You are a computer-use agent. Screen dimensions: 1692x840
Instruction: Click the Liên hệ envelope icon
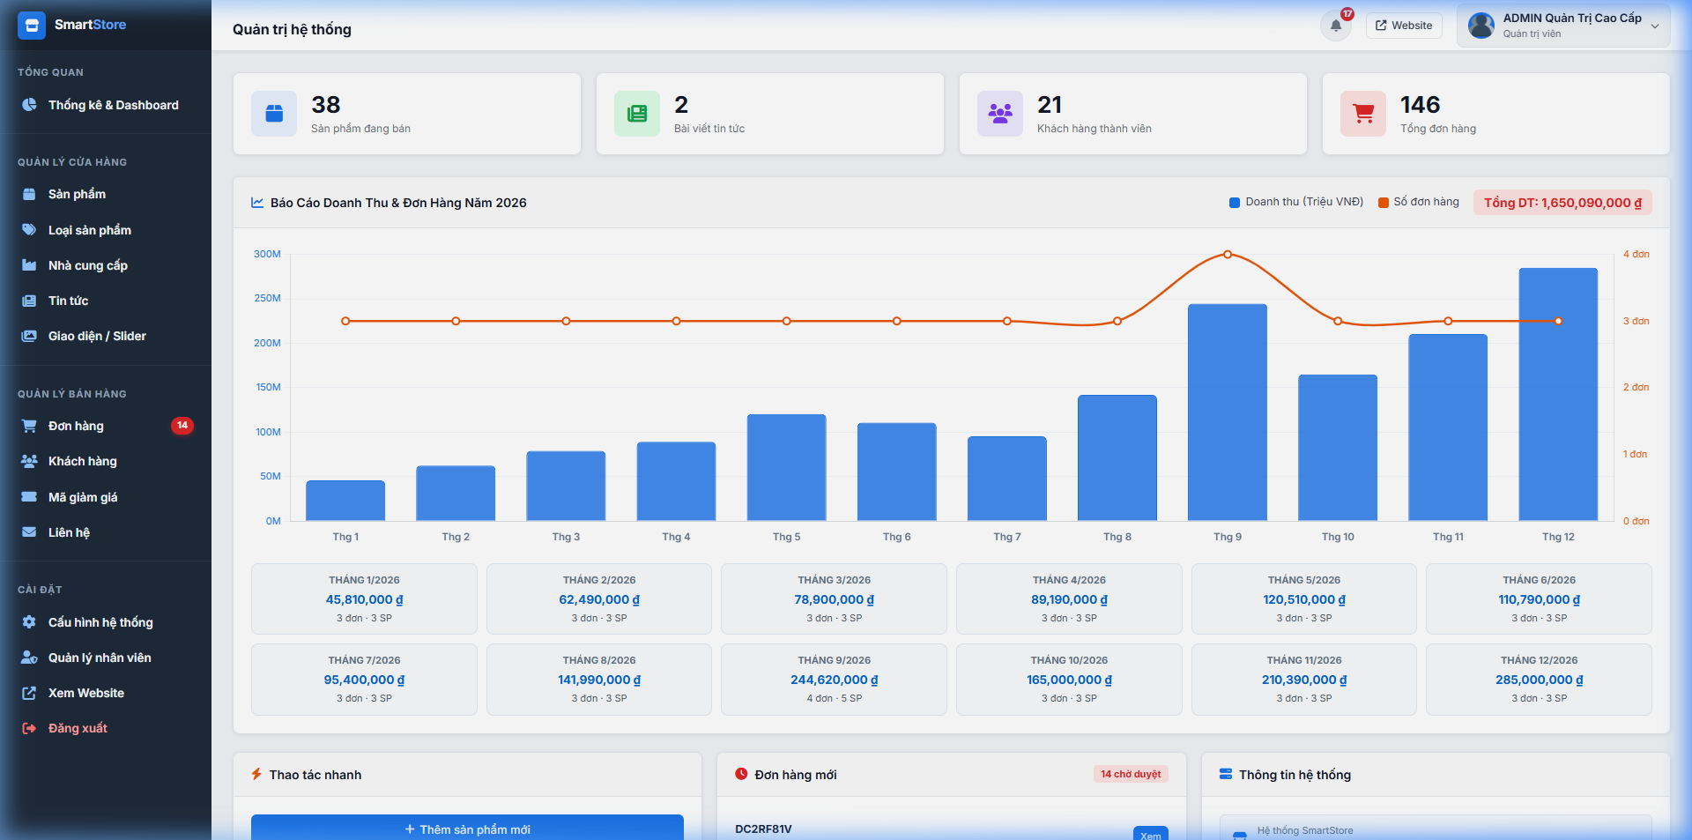coord(29,532)
